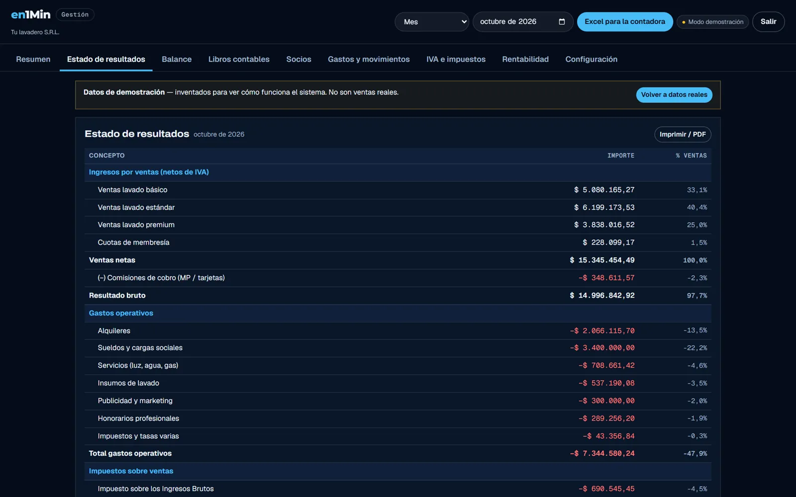The width and height of the screenshot is (796, 497).
Task: Click Excel para la contadora button
Action: (x=625, y=22)
